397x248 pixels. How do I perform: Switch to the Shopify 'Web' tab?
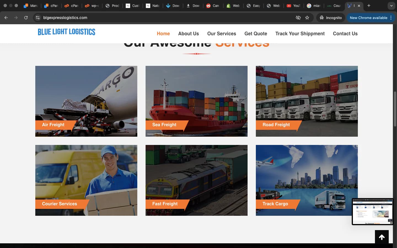click(x=233, y=6)
